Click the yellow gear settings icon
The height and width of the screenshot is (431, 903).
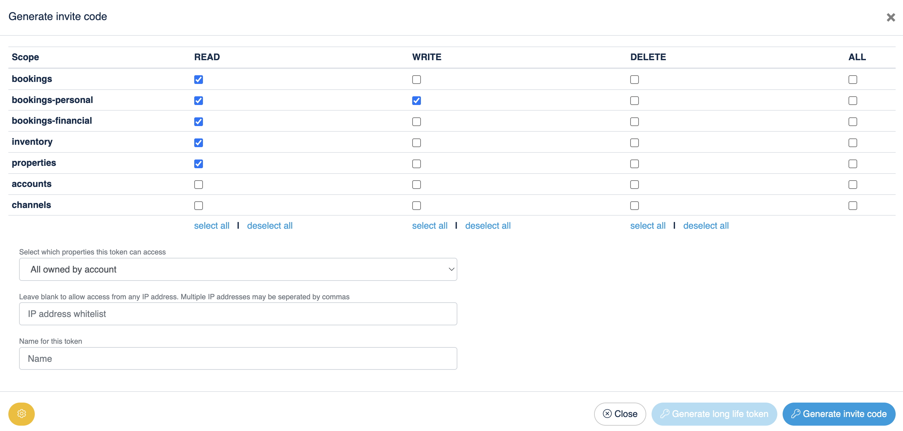coord(21,414)
